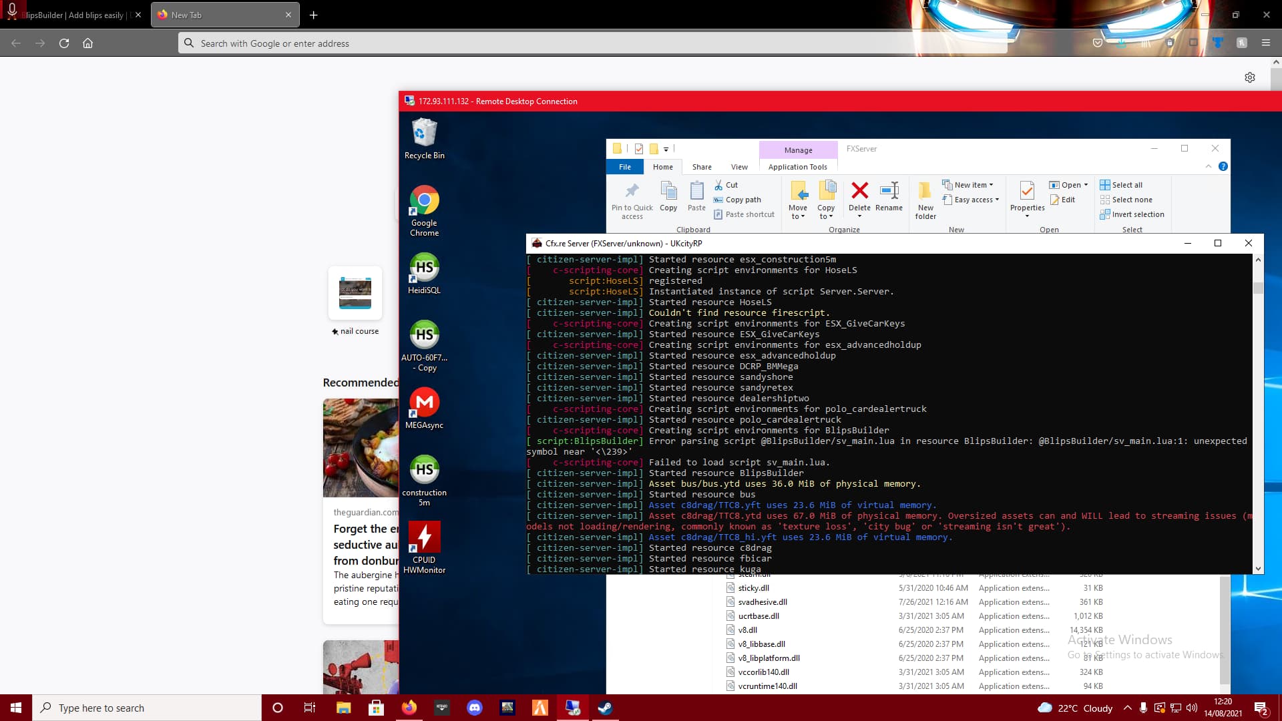Click the Paste icon in the ribbon
Viewport: 1282px width, 721px height.
click(696, 197)
